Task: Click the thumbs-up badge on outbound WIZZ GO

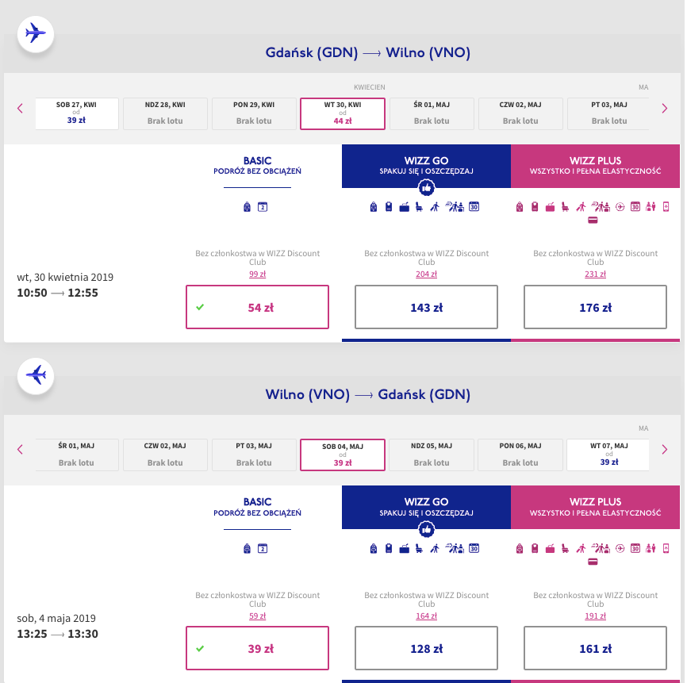Action: pyautogui.click(x=426, y=188)
